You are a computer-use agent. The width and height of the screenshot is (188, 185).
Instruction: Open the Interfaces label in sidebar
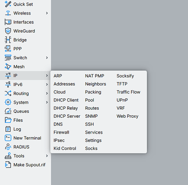pyautogui.click(x=24, y=22)
